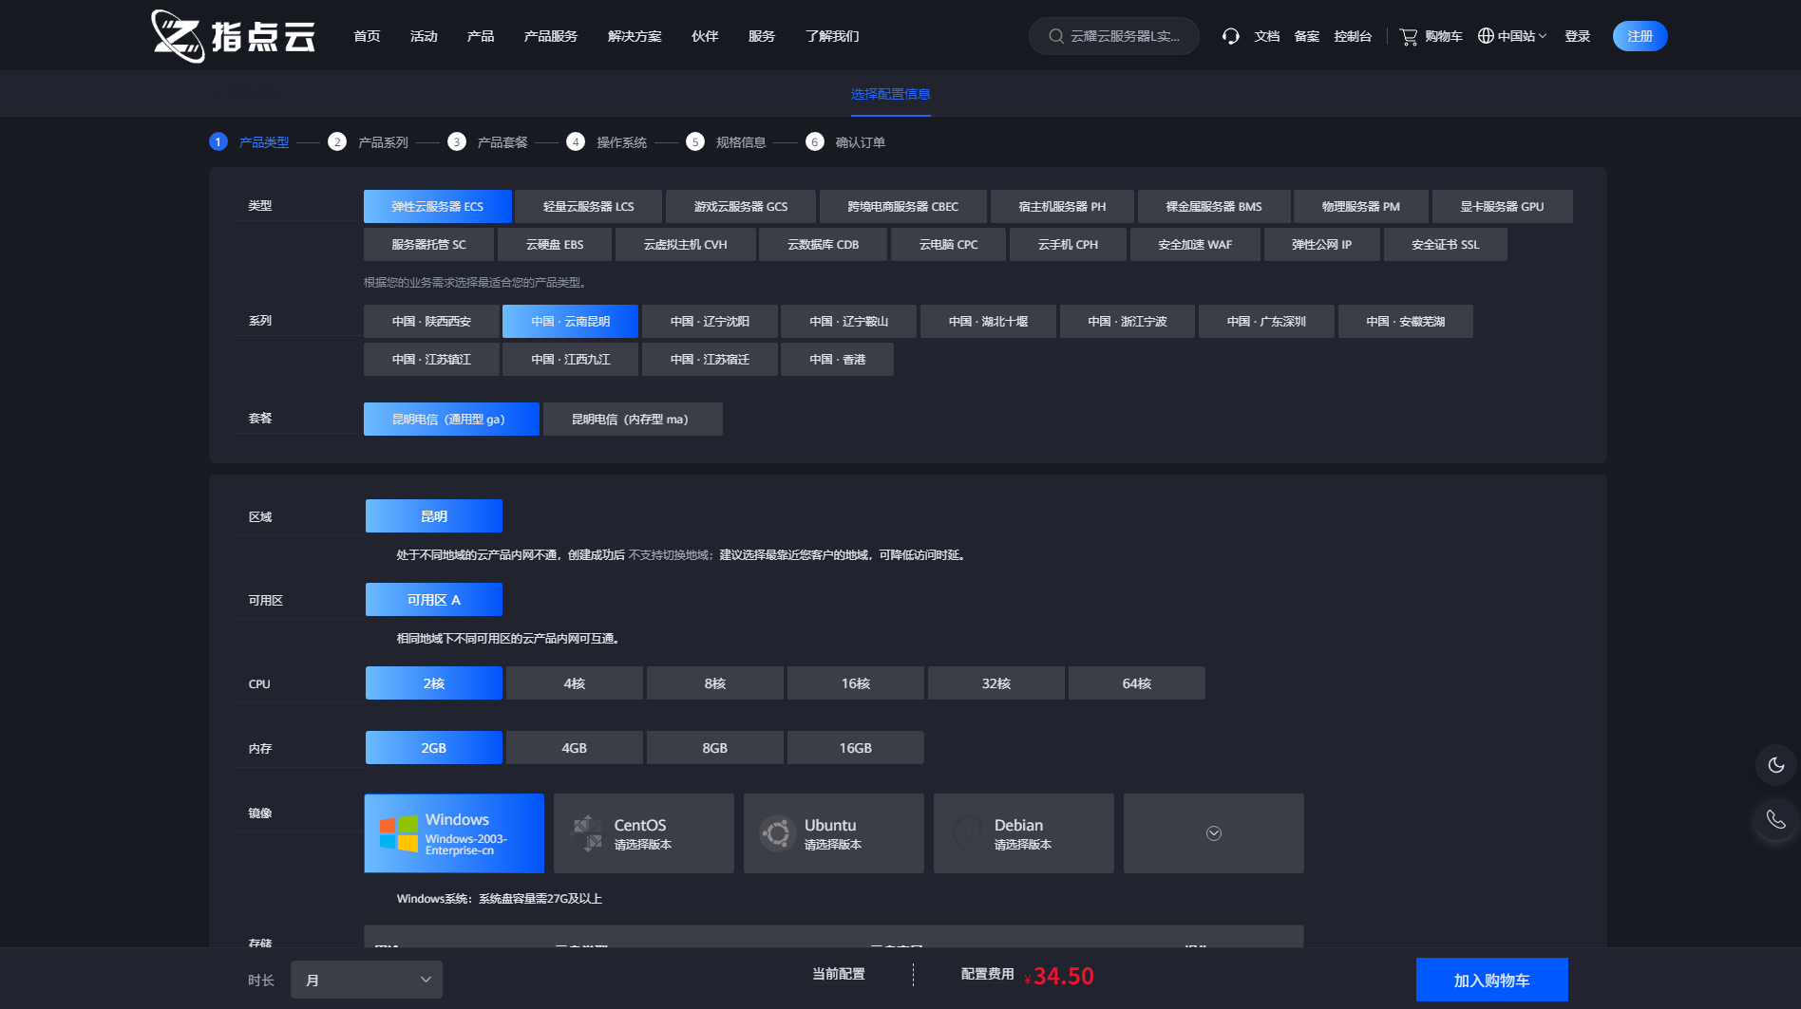Select 可用区 A zone
The width and height of the screenshot is (1801, 1009).
point(434,600)
